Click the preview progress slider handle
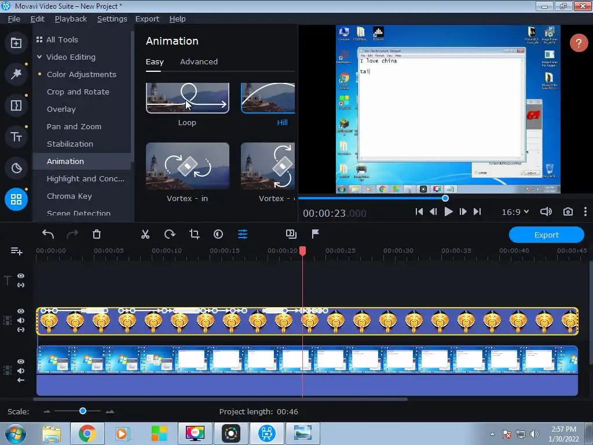The image size is (593, 445). point(445,198)
